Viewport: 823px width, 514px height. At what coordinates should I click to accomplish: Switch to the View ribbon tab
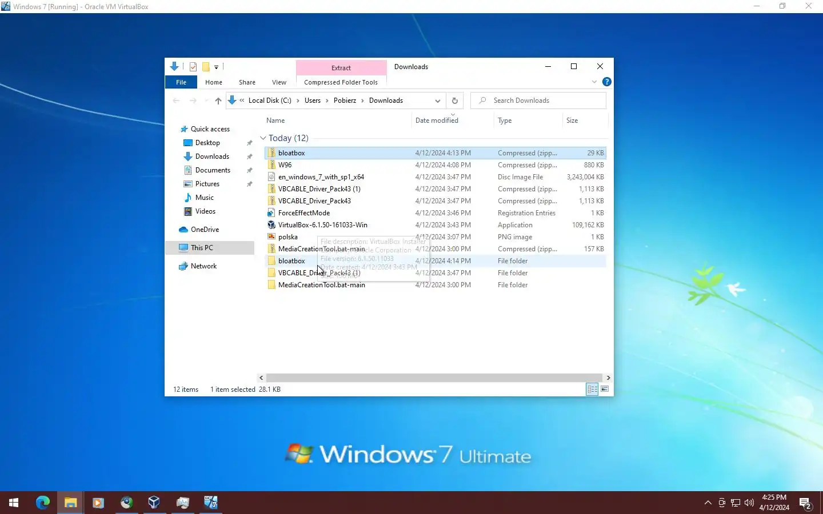point(279,82)
